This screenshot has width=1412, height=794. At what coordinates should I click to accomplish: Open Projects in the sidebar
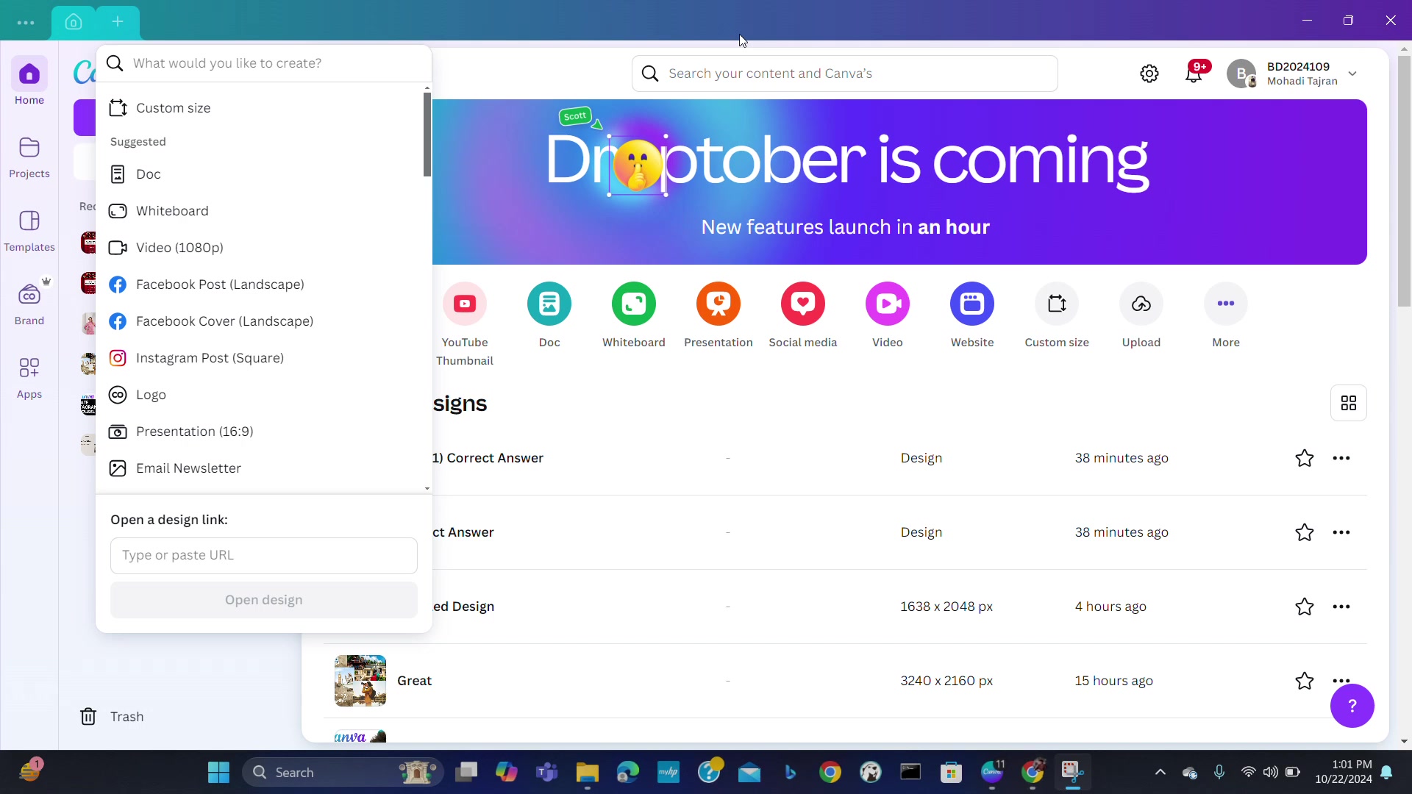(x=29, y=157)
